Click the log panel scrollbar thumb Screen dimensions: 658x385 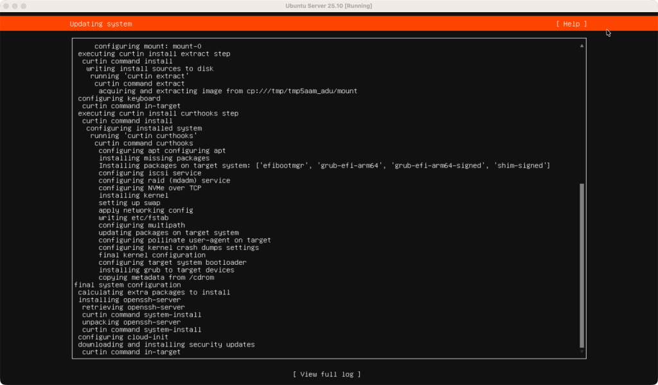point(582,265)
